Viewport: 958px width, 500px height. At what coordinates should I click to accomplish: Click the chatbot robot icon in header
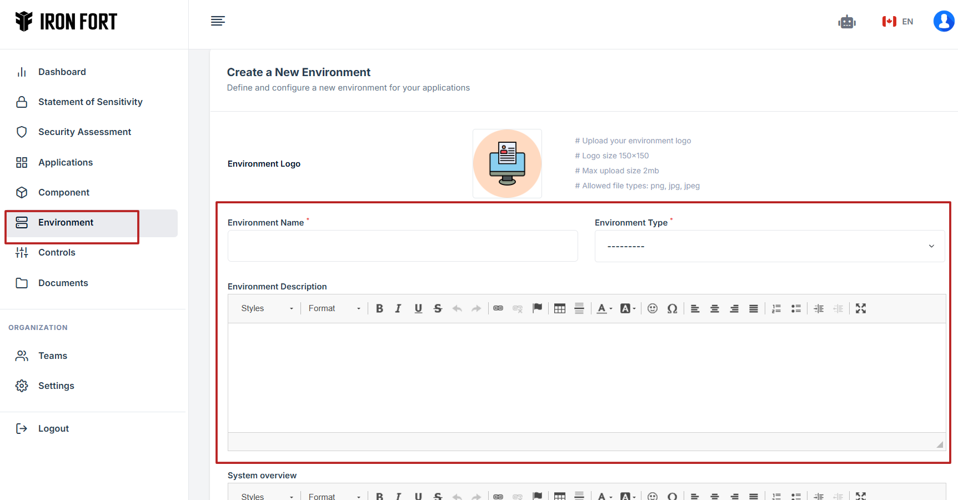tap(846, 22)
